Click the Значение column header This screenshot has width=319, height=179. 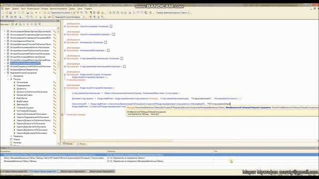tap(160, 151)
